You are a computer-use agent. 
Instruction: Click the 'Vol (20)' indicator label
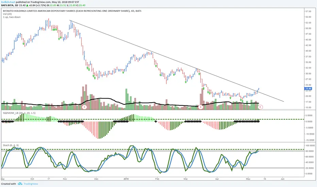7,14
